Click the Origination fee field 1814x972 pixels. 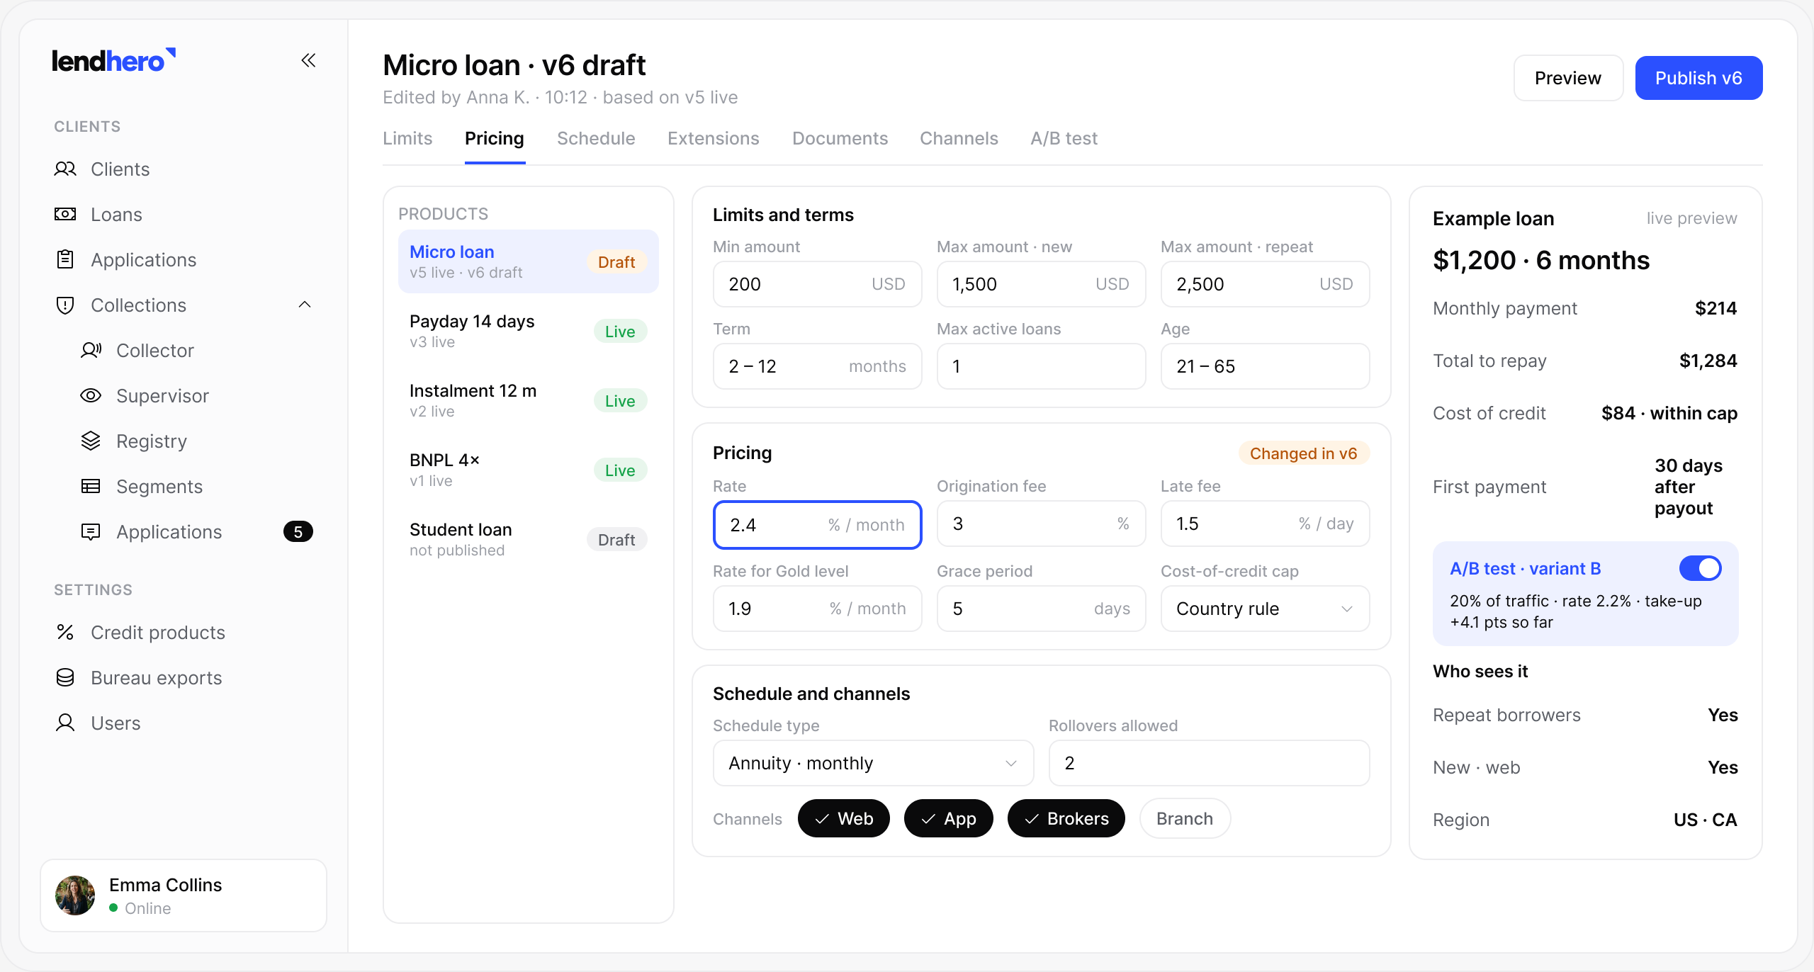click(1041, 524)
